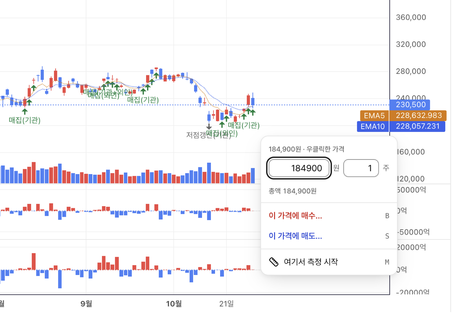Viewport: 458px width, 319px height.
Task: Click the 228,057.231 EMA10 value
Action: click(x=417, y=126)
